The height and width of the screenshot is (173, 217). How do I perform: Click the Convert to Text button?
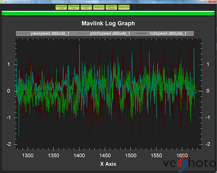[x=74, y=7]
